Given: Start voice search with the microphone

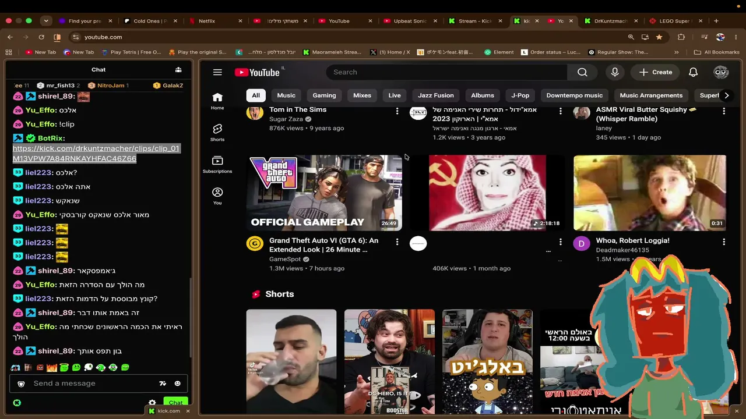Looking at the screenshot, I should click(x=615, y=72).
